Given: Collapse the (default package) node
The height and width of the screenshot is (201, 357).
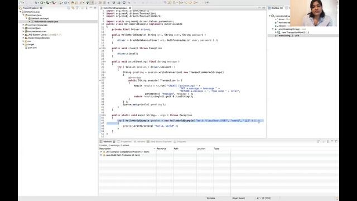Looking at the screenshot, I should click(x=26, y=18).
